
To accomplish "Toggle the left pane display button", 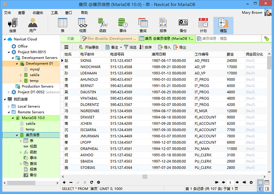I will pyautogui.click(x=260, y=189).
